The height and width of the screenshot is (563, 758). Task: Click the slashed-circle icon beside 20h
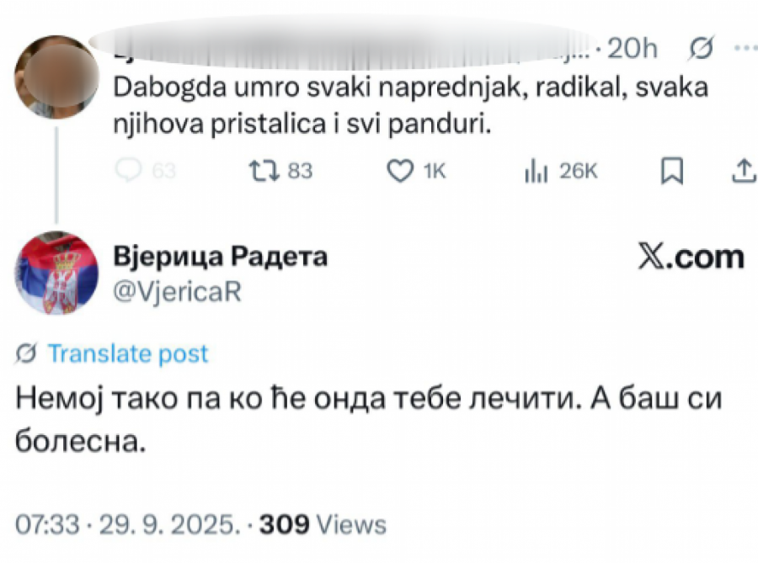click(699, 49)
